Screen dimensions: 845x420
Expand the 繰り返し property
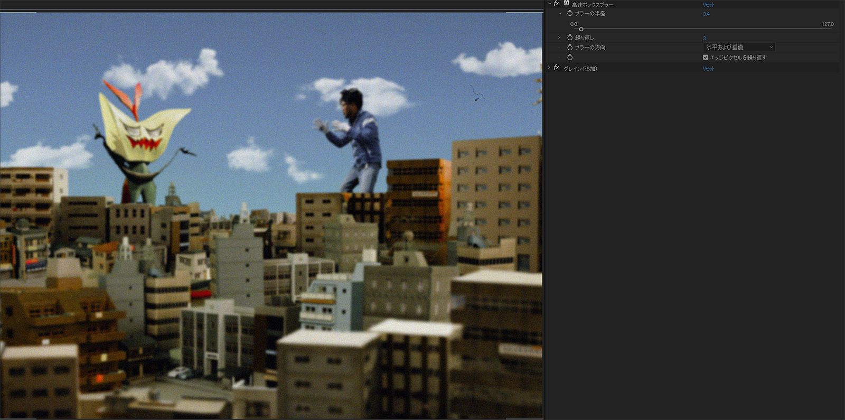559,38
